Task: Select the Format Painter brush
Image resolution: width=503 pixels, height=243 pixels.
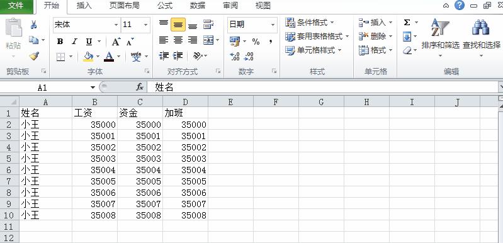Action: click(x=34, y=57)
